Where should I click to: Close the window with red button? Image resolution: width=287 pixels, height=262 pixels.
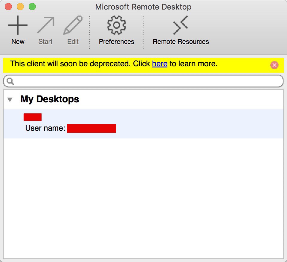tap(8, 7)
